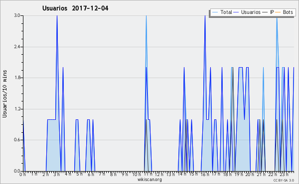Screen dimensions: 299x184
Task: Click the 14 h x-axis label
Action: click(182, 174)
